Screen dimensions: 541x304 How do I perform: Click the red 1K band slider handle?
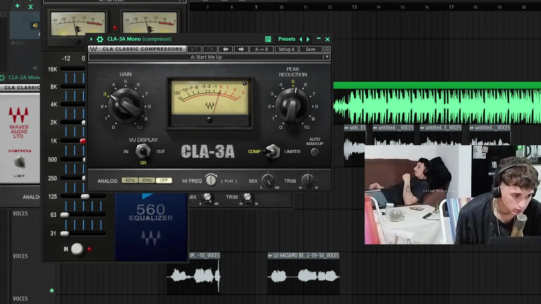[83, 141]
